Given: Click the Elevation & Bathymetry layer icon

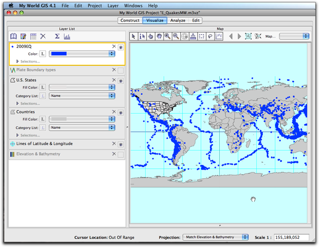Looking at the screenshot, I should click(12, 154).
